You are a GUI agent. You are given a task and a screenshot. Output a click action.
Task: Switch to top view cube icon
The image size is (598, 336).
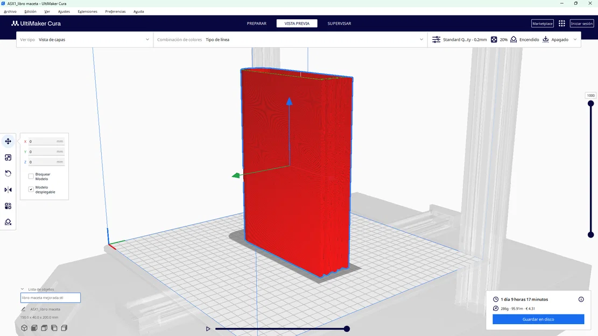(44, 327)
